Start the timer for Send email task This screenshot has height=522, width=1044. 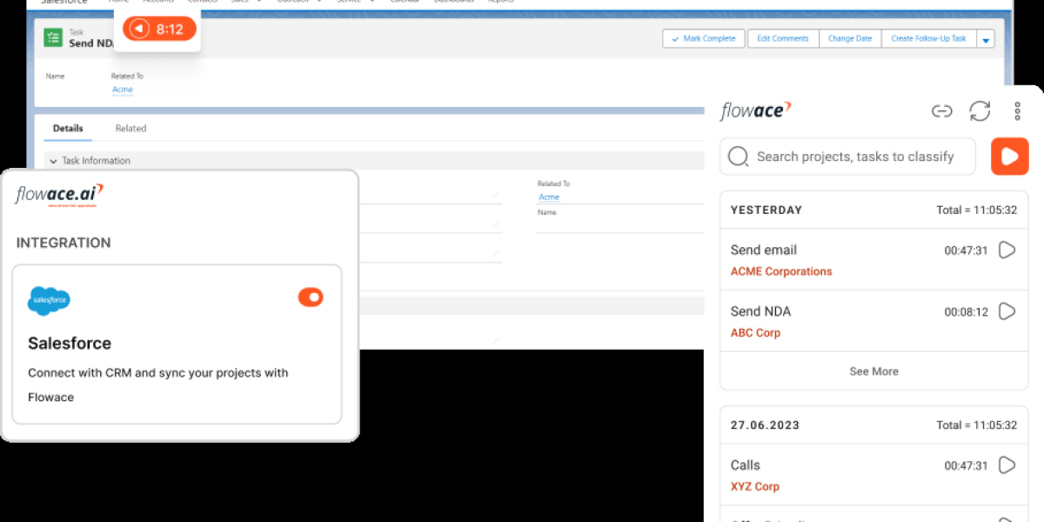(x=1007, y=250)
